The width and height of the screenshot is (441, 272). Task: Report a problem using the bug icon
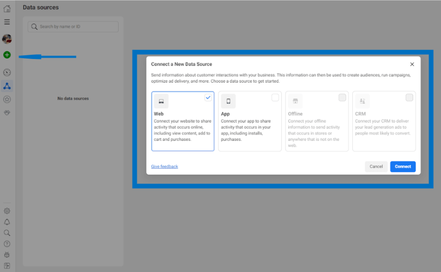7,255
